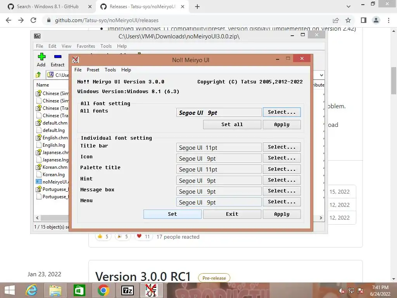Toggle Chrome side panel icon
397x298 pixels.
pyautogui.click(x=364, y=20)
